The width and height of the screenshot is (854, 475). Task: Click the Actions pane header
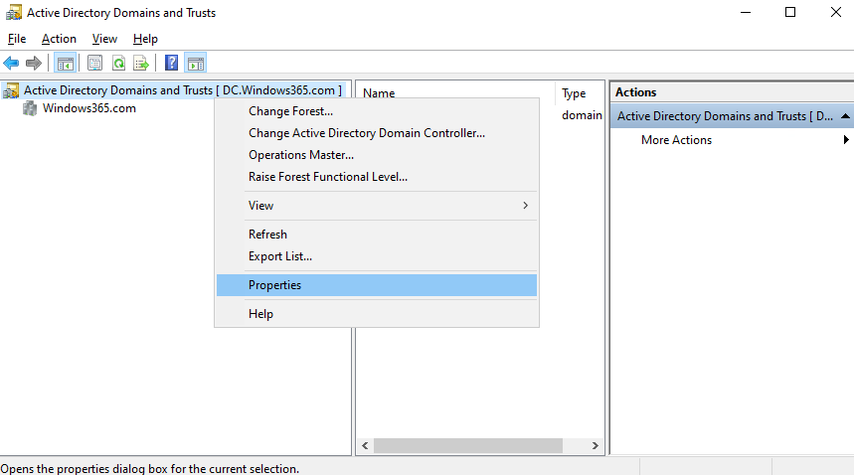click(732, 92)
